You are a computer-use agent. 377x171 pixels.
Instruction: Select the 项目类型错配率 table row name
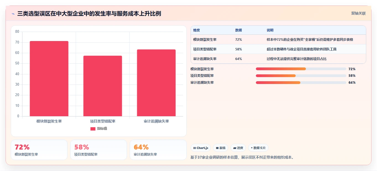coord(205,49)
